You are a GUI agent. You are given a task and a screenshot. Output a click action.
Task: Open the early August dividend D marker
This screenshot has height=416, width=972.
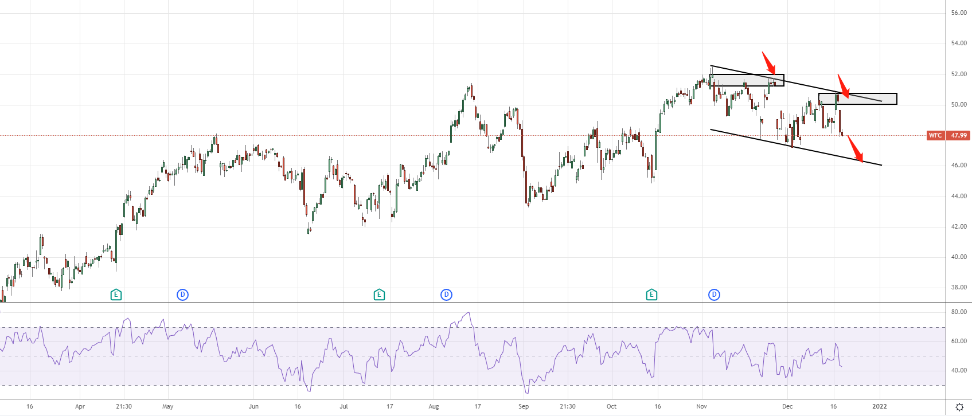coord(446,295)
